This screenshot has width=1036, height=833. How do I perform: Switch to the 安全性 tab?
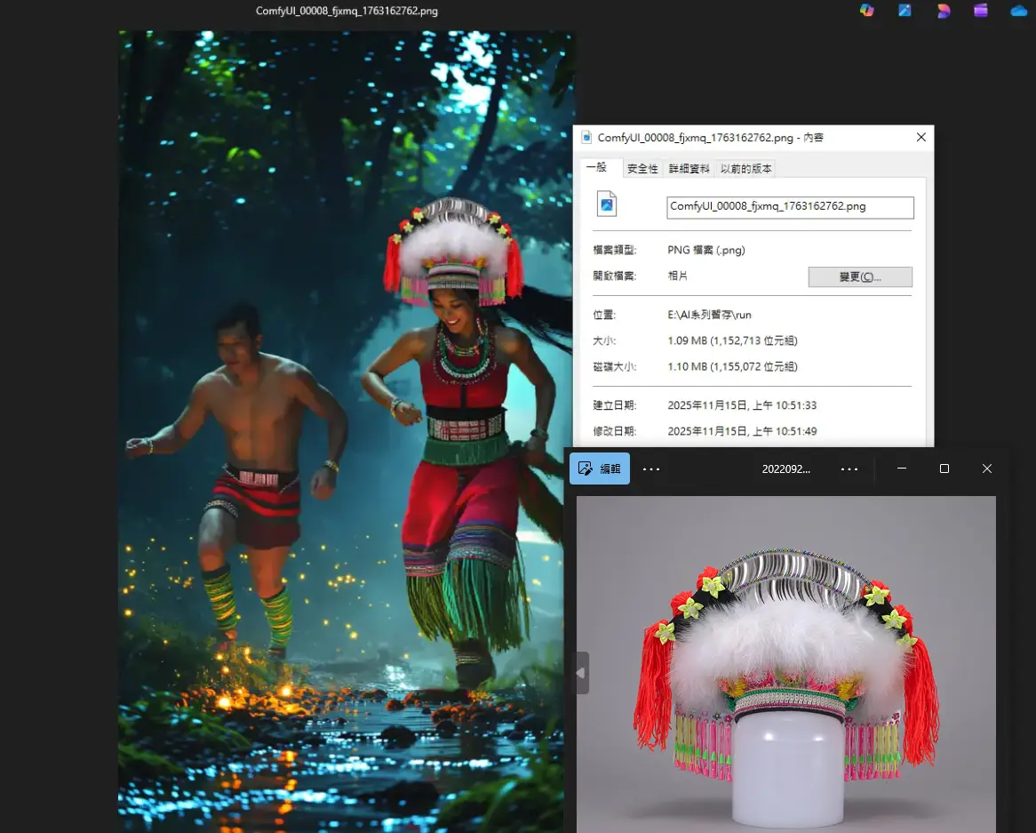(x=642, y=169)
